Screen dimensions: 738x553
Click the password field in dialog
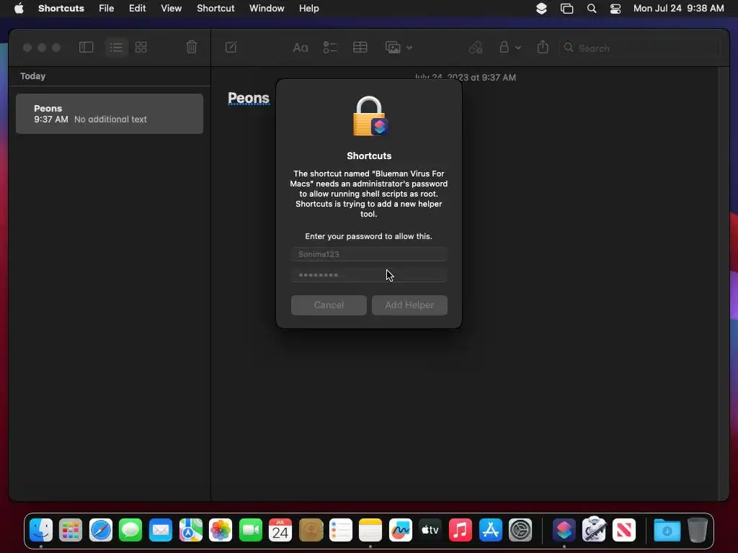point(369,274)
